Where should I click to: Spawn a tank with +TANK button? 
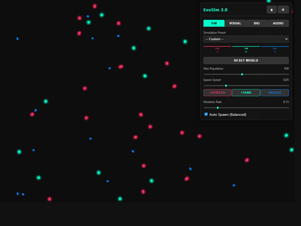246,93
